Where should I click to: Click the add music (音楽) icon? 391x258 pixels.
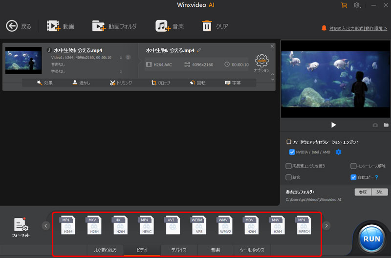(x=163, y=26)
